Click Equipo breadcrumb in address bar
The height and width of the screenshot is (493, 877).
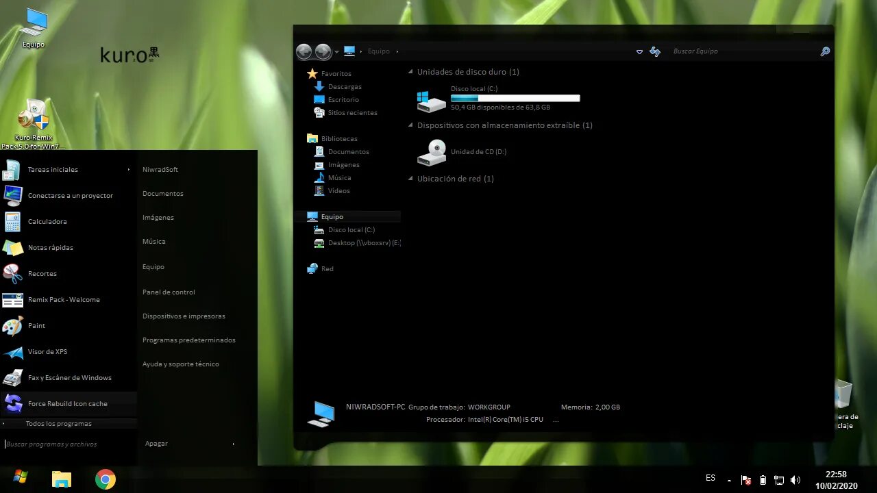point(378,51)
